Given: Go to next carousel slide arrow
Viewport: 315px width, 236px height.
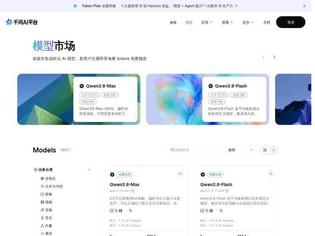Looking at the screenshot, I should click(x=274, y=57).
